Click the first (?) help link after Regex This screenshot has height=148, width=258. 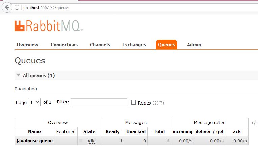(x=155, y=103)
